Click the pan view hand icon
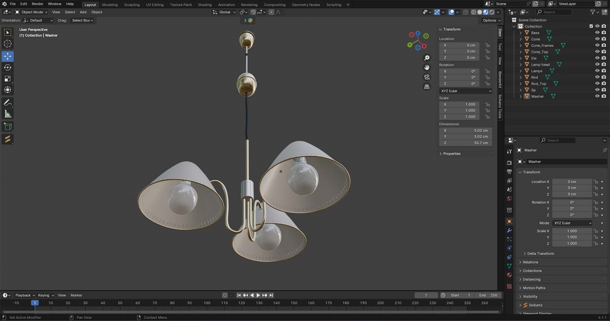The height and width of the screenshot is (321, 610). point(427,67)
